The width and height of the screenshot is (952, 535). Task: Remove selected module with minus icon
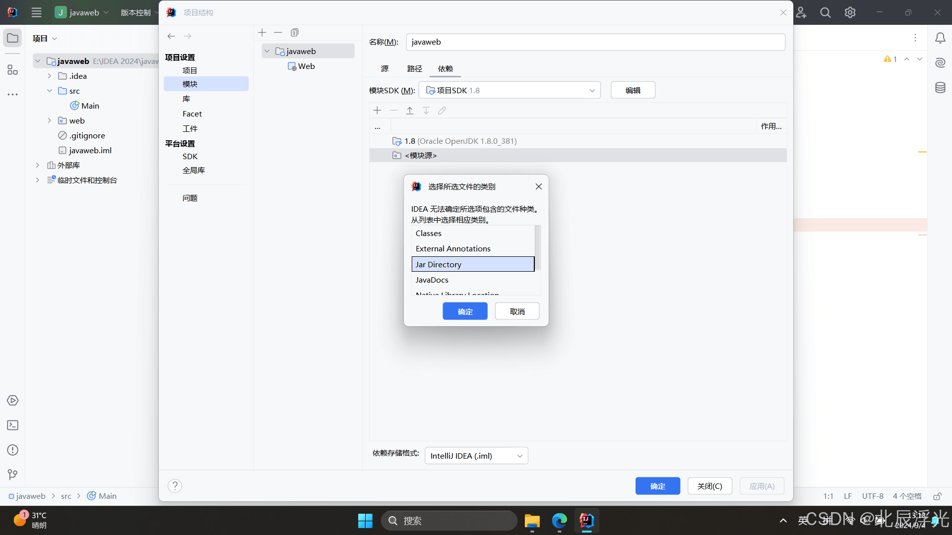point(278,32)
